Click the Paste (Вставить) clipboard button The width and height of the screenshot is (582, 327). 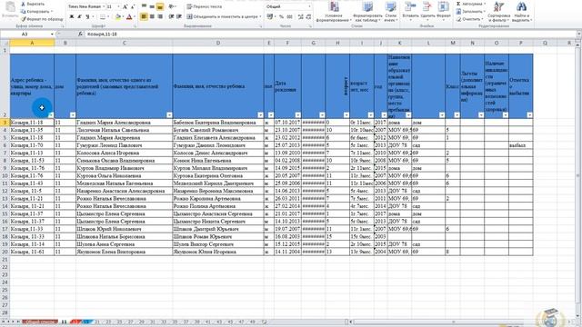pyautogui.click(x=10, y=10)
